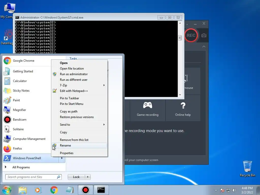Select Windows PowerShell in Start menu
This screenshot has width=260, height=195.
point(31,158)
